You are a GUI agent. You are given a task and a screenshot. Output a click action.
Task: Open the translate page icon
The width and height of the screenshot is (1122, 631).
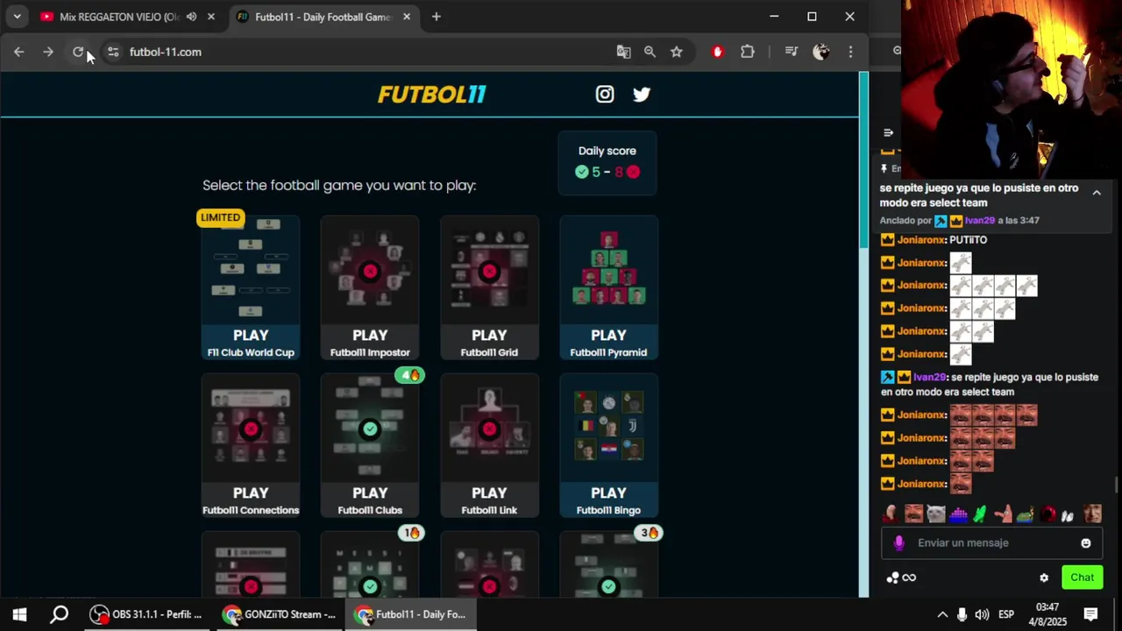623,52
